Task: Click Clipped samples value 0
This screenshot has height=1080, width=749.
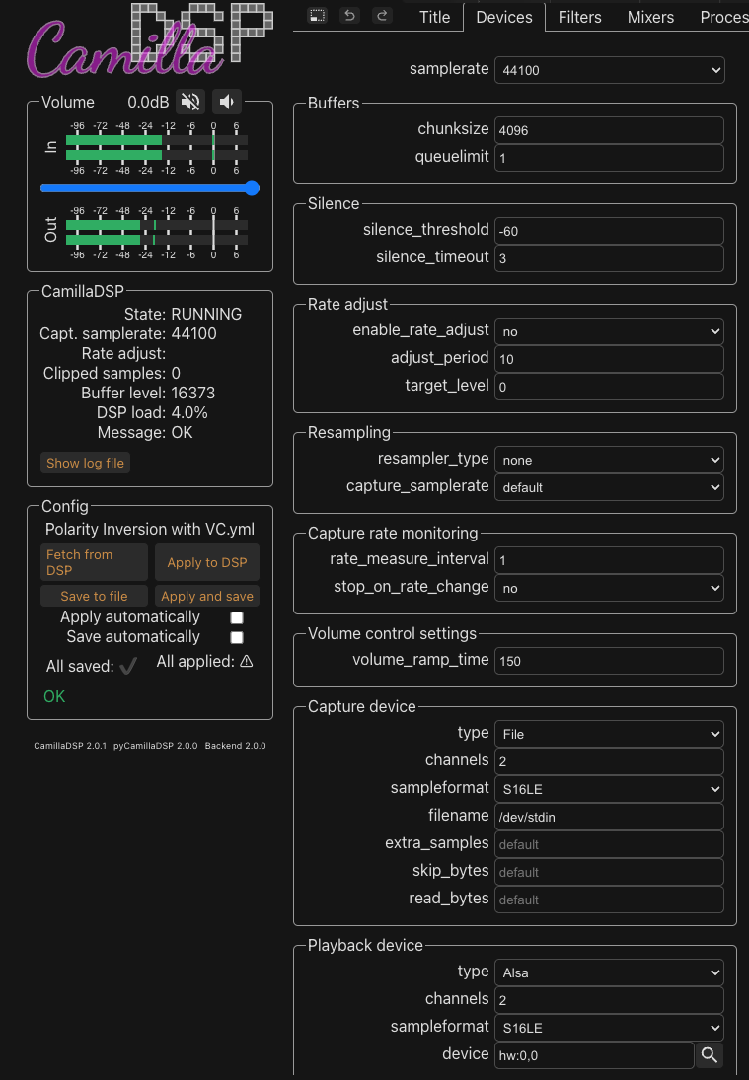Action: [x=176, y=374]
